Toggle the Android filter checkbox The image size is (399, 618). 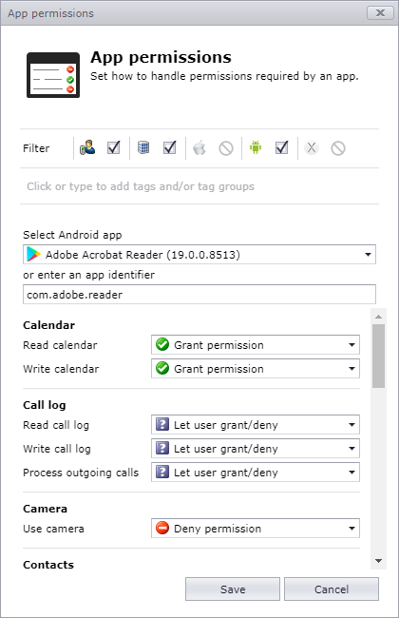(x=281, y=147)
